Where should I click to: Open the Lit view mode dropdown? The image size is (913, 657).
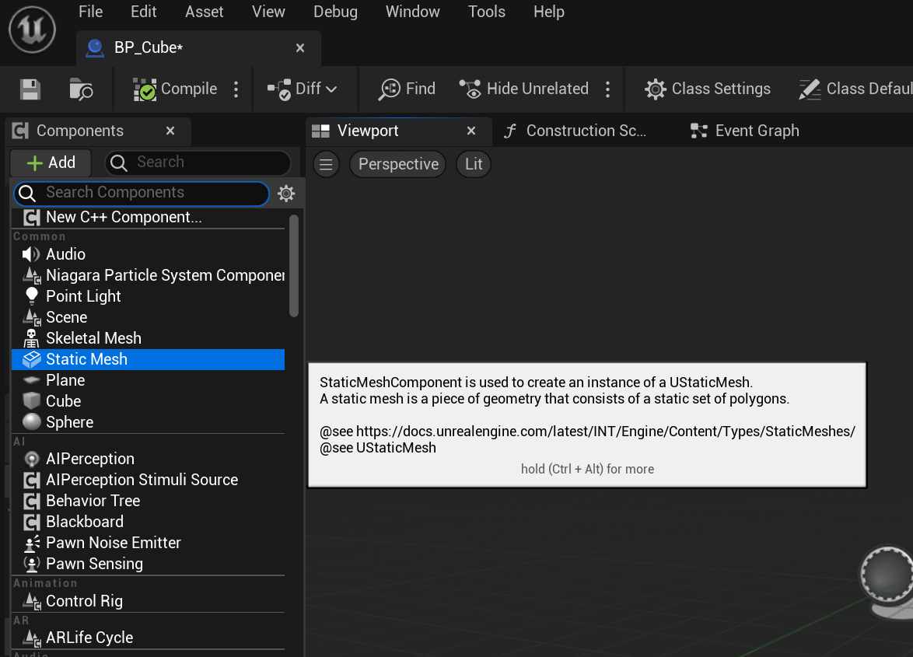pos(474,164)
